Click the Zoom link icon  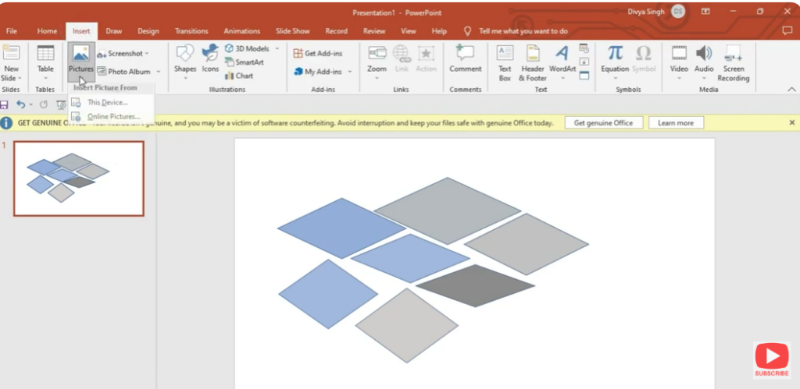377,60
